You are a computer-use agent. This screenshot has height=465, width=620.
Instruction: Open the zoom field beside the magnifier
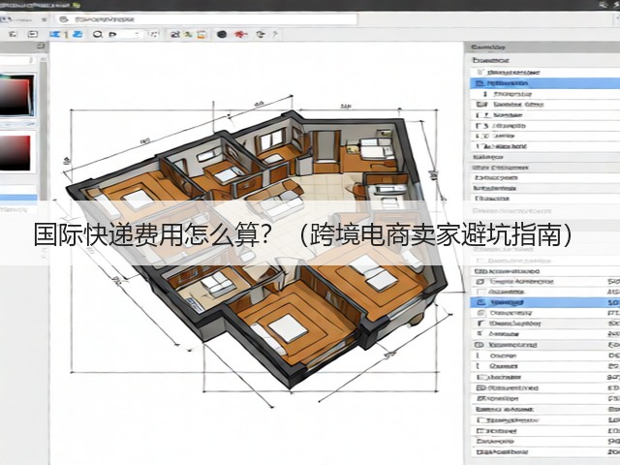point(126,35)
